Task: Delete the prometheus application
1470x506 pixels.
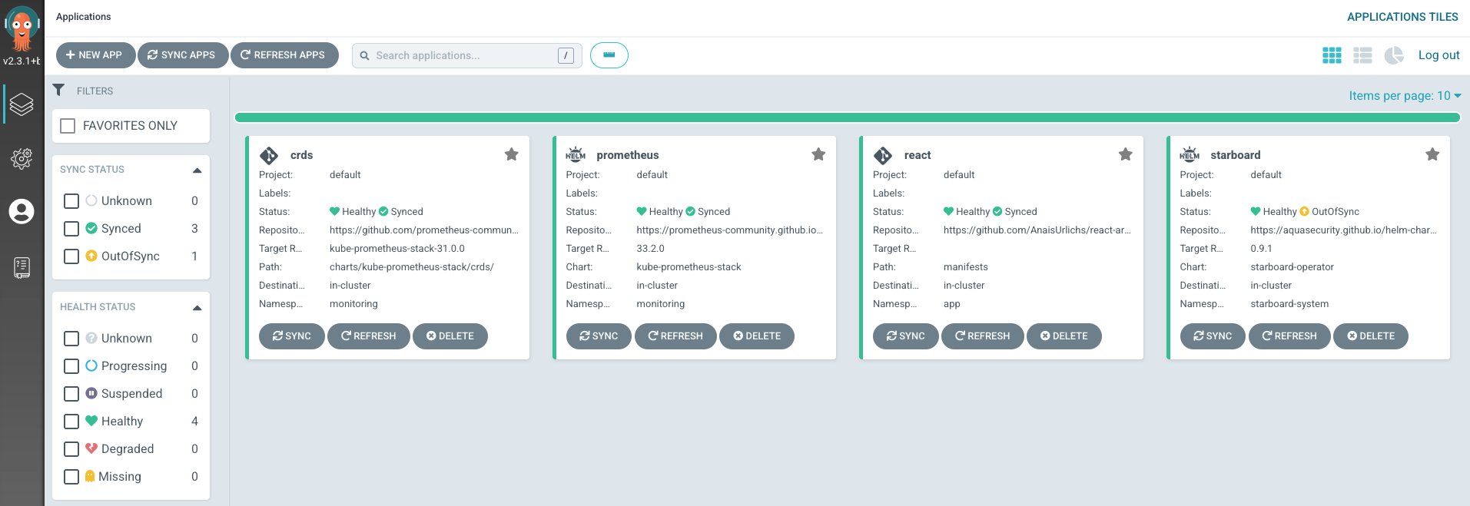Action: click(x=757, y=336)
